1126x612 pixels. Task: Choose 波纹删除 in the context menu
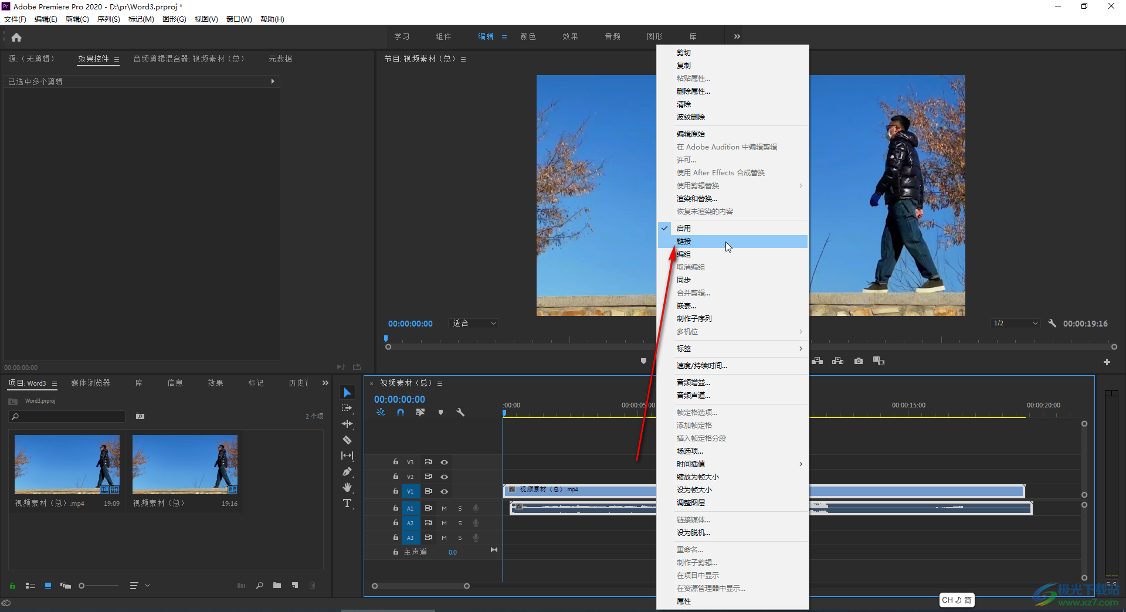coord(732,117)
